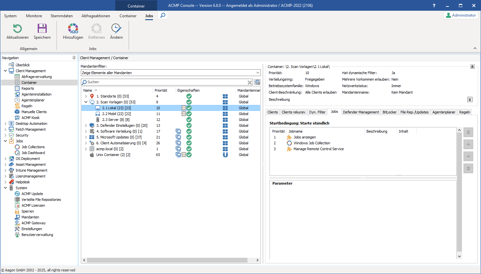Viewport: 481px width, 274px height.
Task: Click the Aktualisieren refresh icon
Action: click(x=17, y=29)
